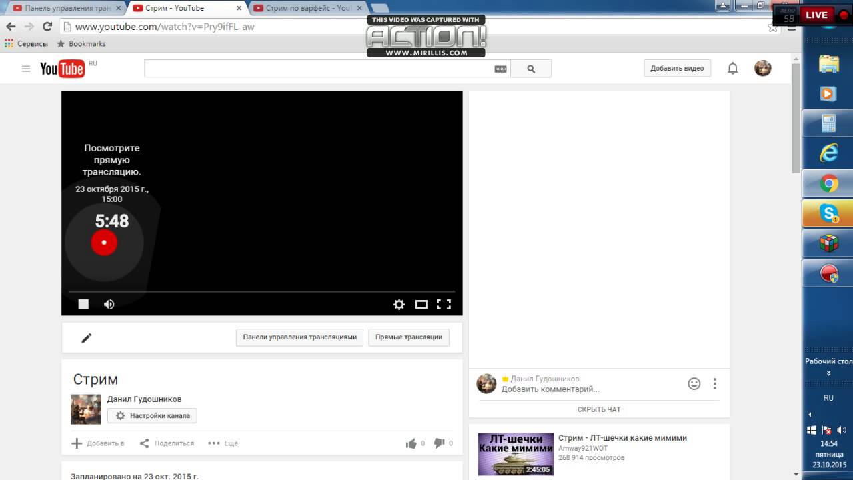Screen dimensions: 853x480
Task: Open Панели управления трансляциями
Action: (x=300, y=337)
